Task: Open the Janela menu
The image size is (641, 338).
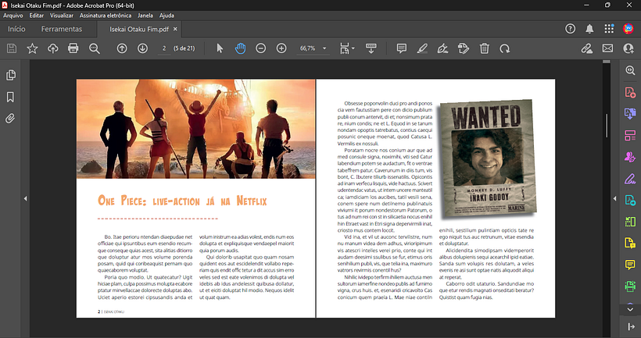Action: click(145, 16)
